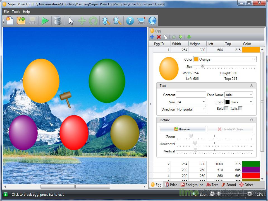The height and width of the screenshot is (201, 268).
Task: Open the Direction dropdown showing Horizontal
Action: [191, 109]
